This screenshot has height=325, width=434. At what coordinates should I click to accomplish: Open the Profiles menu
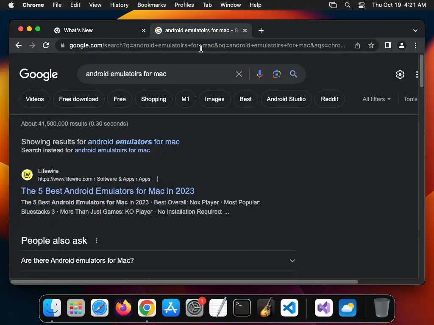tap(184, 5)
